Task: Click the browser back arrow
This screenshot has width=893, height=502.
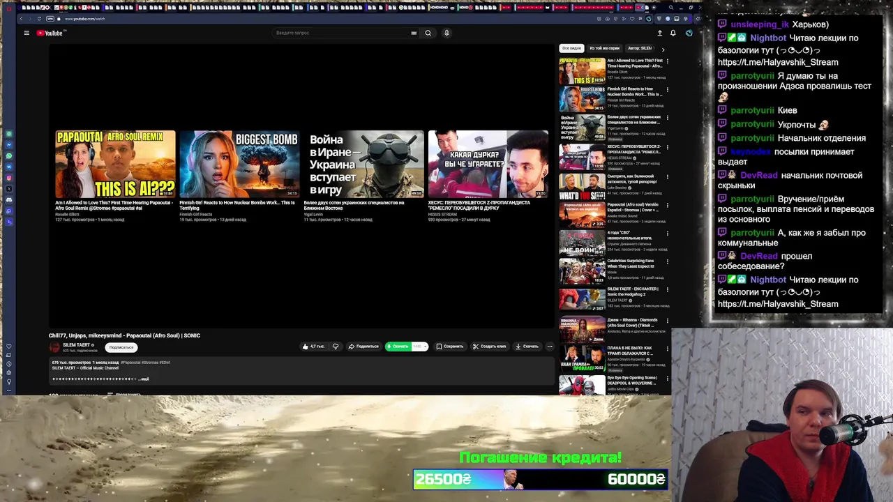Action: 22,19
